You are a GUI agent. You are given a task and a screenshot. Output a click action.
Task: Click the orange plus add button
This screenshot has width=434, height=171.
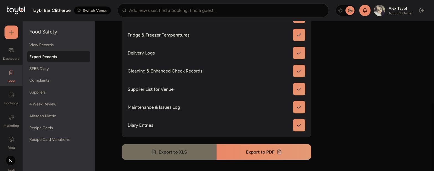coord(11,32)
